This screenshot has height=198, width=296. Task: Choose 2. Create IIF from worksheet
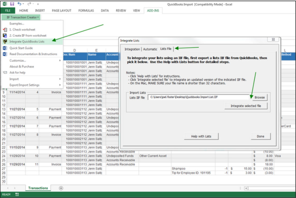coord(32,35)
